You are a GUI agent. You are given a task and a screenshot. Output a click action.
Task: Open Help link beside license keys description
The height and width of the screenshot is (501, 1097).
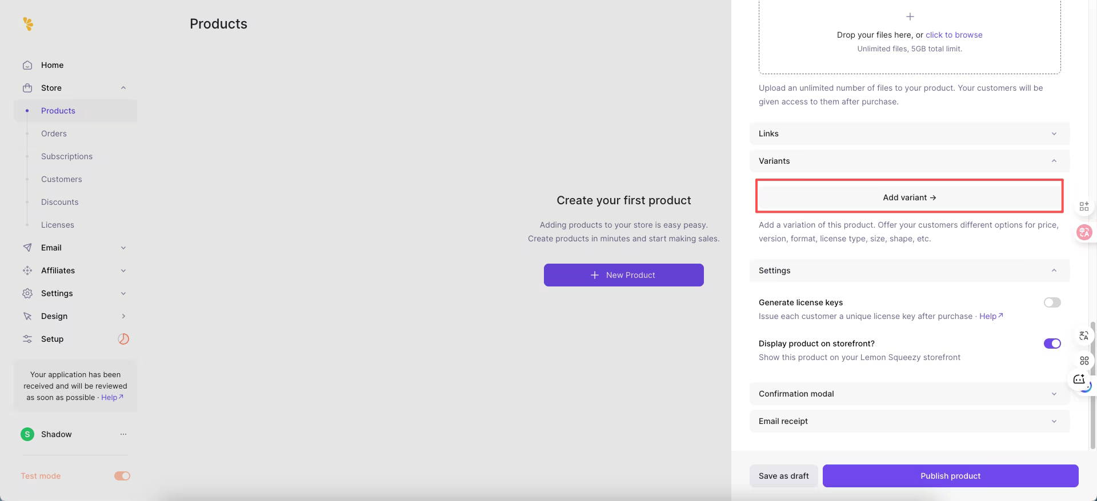991,316
